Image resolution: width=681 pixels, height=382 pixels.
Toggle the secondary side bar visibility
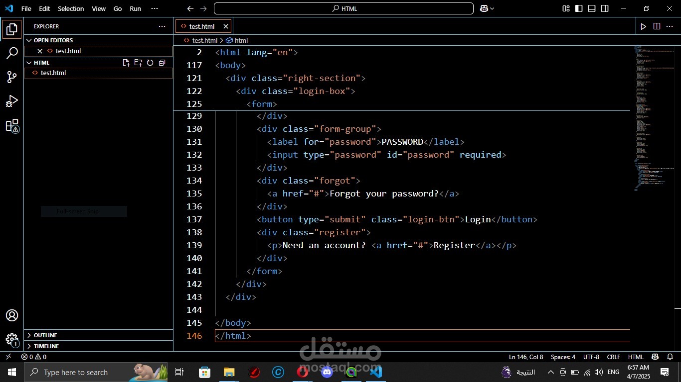(605, 8)
